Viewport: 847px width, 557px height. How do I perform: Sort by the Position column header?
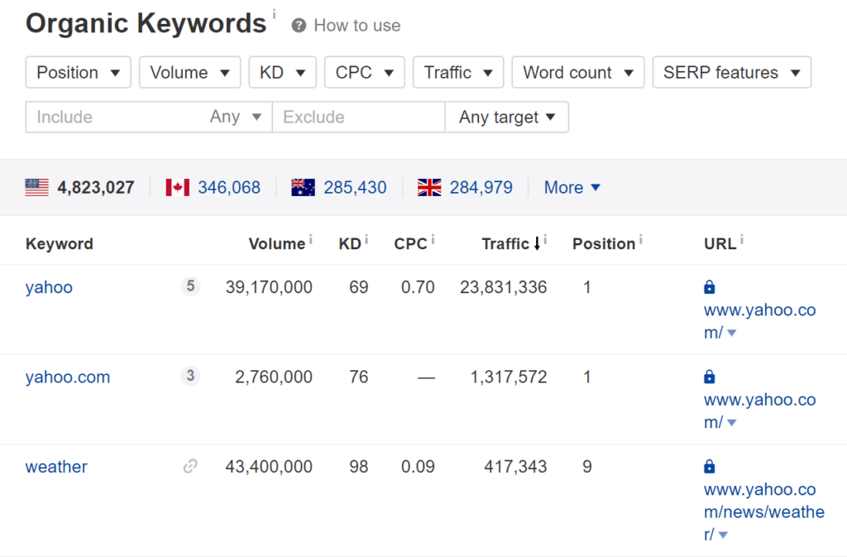(604, 243)
